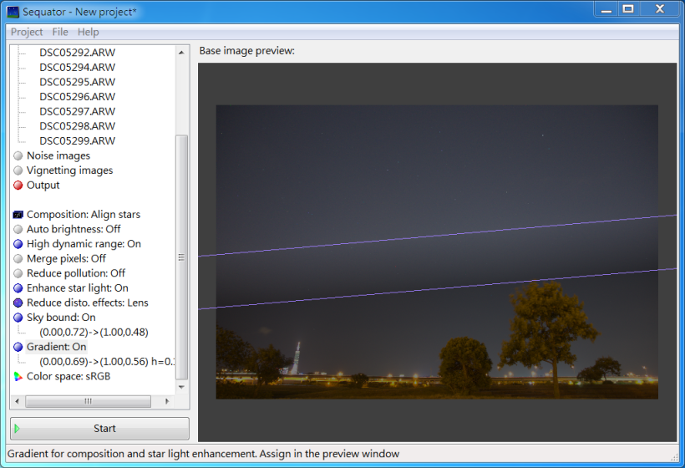Click the base image preview photo
Viewport: 685px width, 468px height.
pyautogui.click(x=437, y=252)
